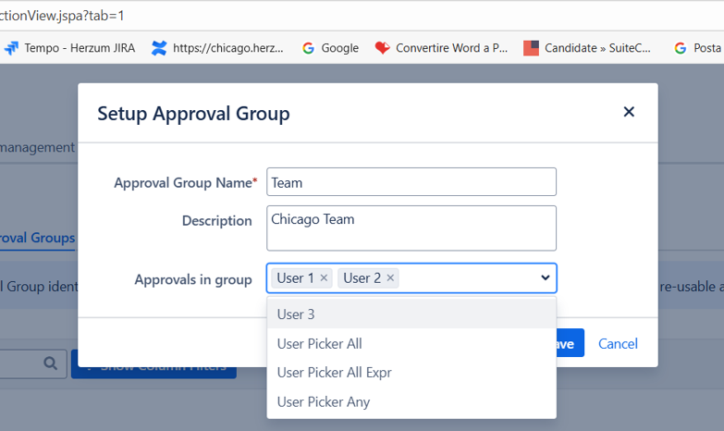Click the search magnifier icon
The image size is (724, 431).
tap(50, 364)
